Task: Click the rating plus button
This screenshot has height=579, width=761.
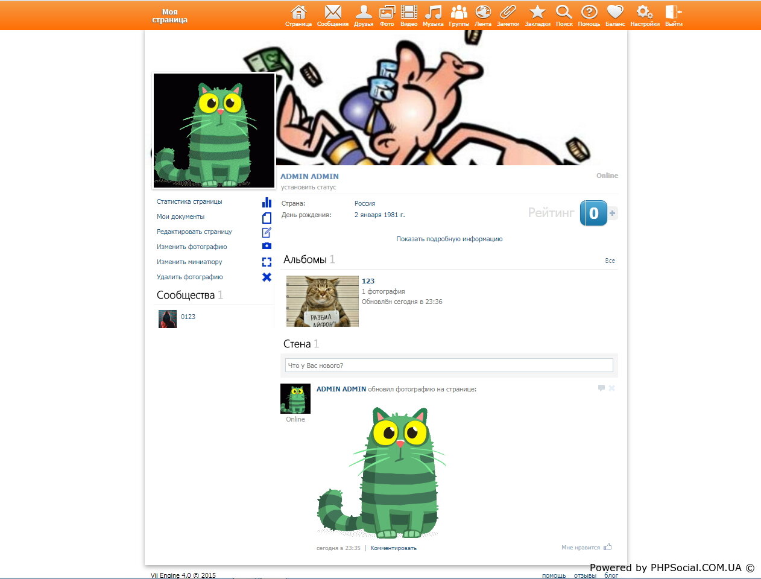Action: (612, 213)
